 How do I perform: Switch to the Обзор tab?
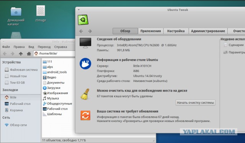click(125, 31)
